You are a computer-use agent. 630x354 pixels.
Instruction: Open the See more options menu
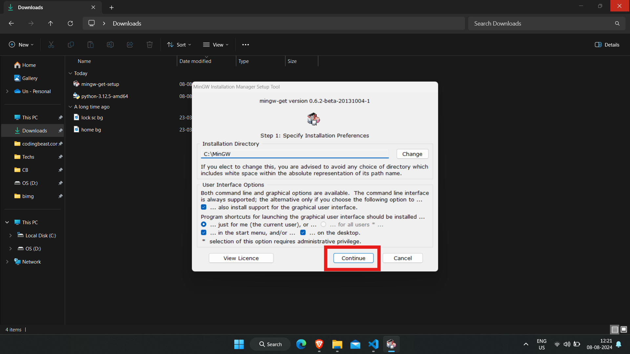point(245,45)
